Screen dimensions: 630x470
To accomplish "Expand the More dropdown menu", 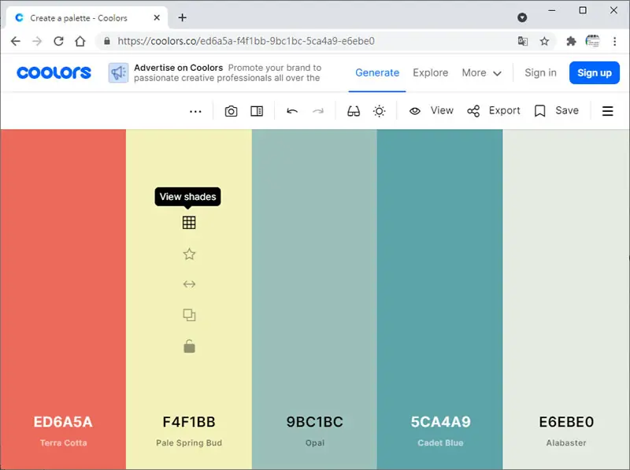I will [x=481, y=72].
